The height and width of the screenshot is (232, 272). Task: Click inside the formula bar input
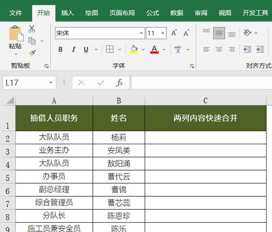coord(201,83)
